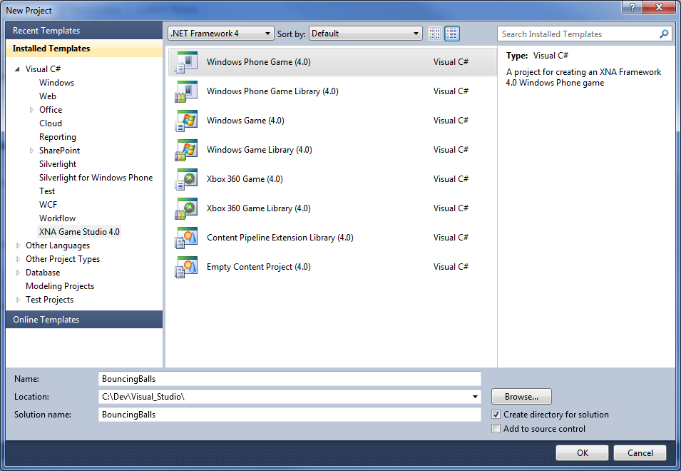Expand the SharePoint tree node

point(31,151)
